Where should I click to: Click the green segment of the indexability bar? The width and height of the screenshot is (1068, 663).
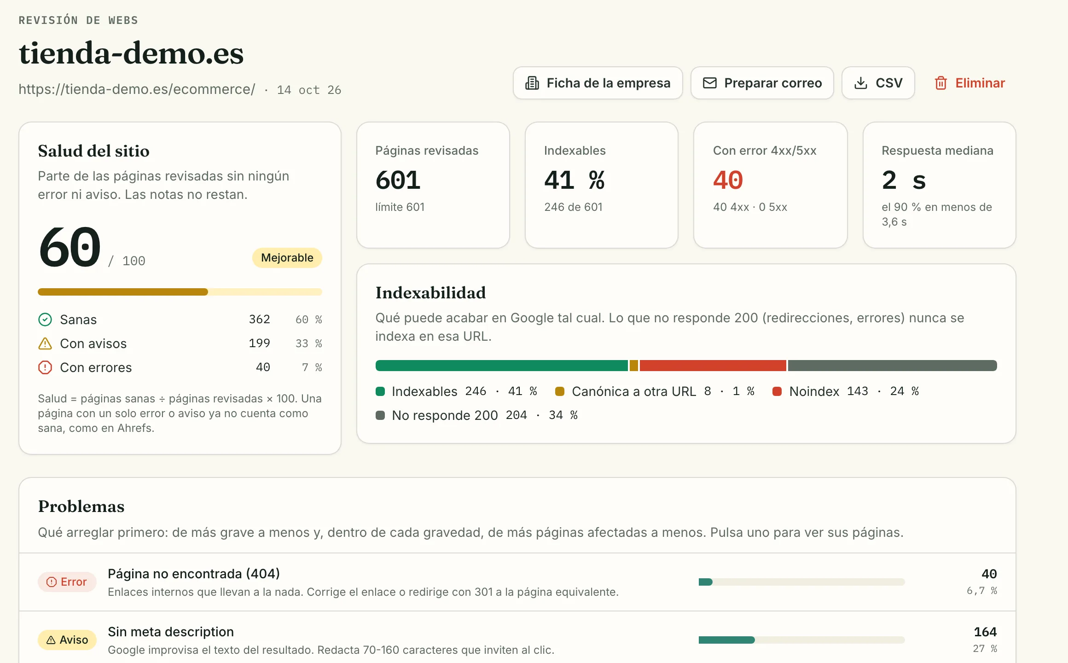[x=502, y=366]
